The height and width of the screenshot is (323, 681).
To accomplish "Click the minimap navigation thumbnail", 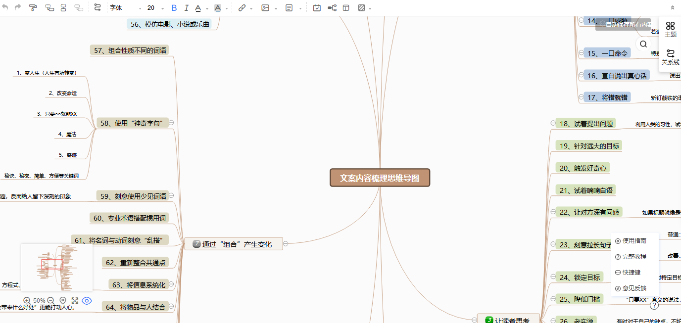I will click(x=56, y=267).
